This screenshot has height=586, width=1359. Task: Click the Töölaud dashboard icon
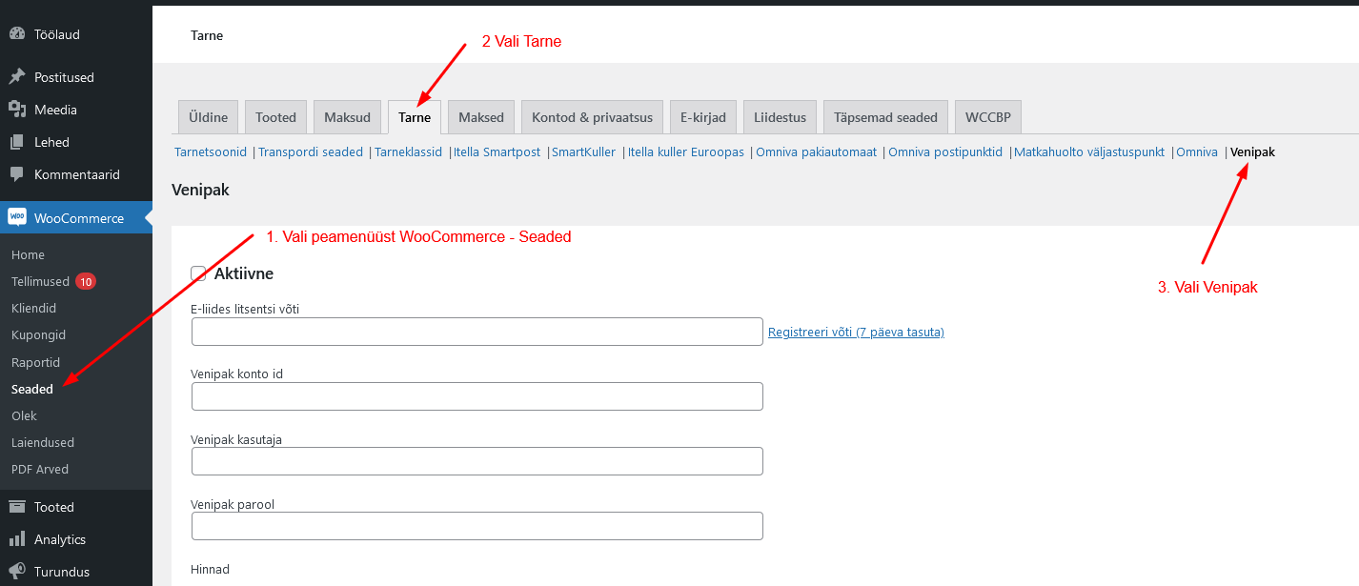coord(16,34)
